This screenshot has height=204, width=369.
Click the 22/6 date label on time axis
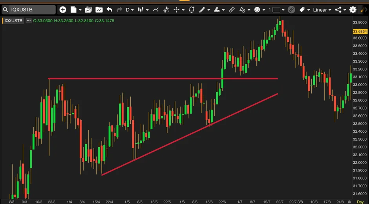click(222, 202)
